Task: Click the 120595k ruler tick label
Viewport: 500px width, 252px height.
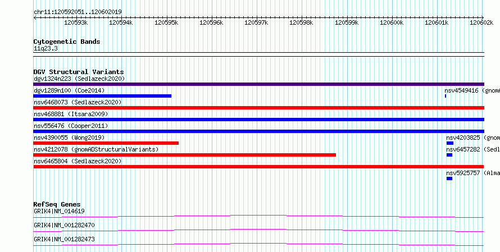Action: click(x=166, y=22)
